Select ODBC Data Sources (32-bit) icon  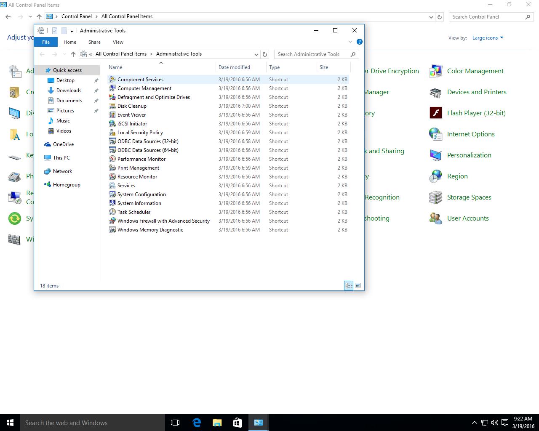pyautogui.click(x=112, y=141)
